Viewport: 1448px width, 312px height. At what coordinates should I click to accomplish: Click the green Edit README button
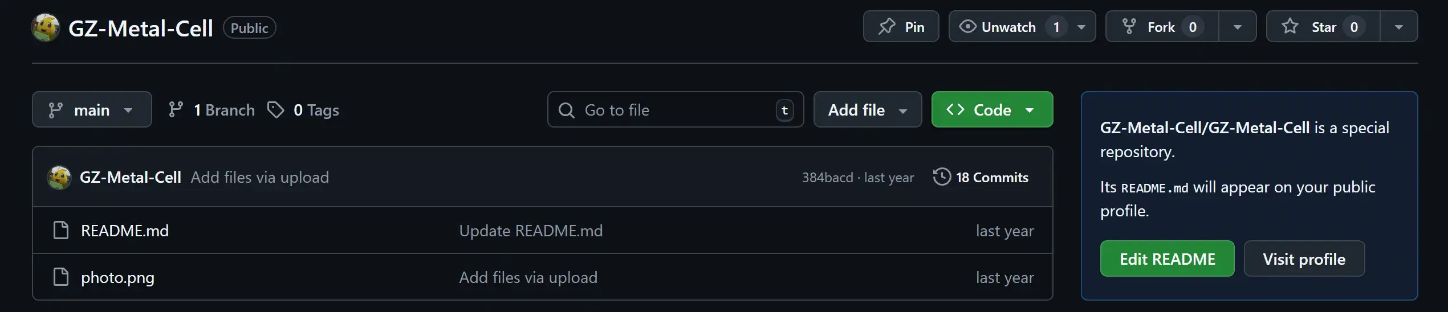(x=1167, y=259)
